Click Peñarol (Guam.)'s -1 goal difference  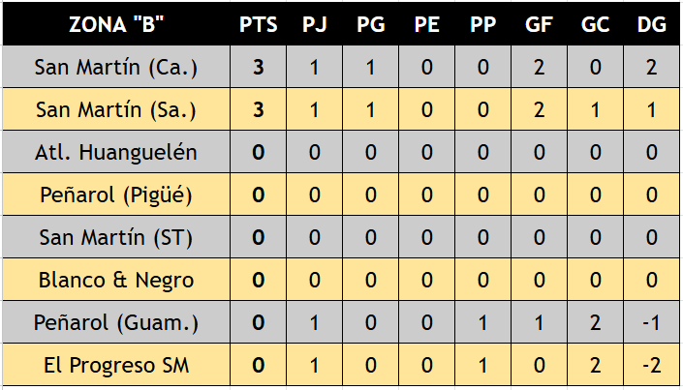pos(651,322)
